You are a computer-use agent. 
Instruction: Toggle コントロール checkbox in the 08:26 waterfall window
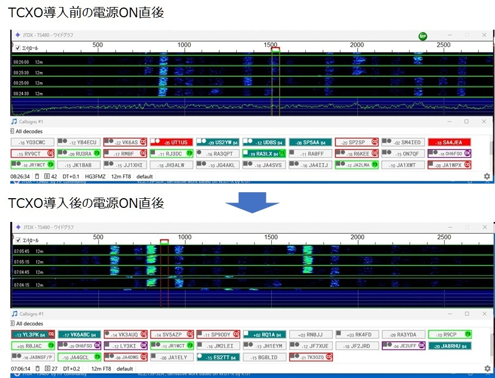pos(17,47)
